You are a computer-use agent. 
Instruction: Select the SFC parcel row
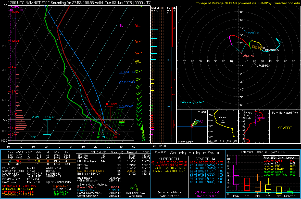tap(39, 156)
